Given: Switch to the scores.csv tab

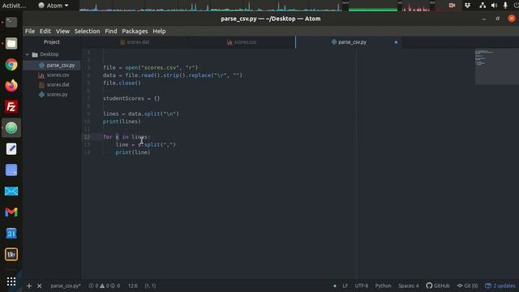Looking at the screenshot, I should pyautogui.click(x=242, y=42).
